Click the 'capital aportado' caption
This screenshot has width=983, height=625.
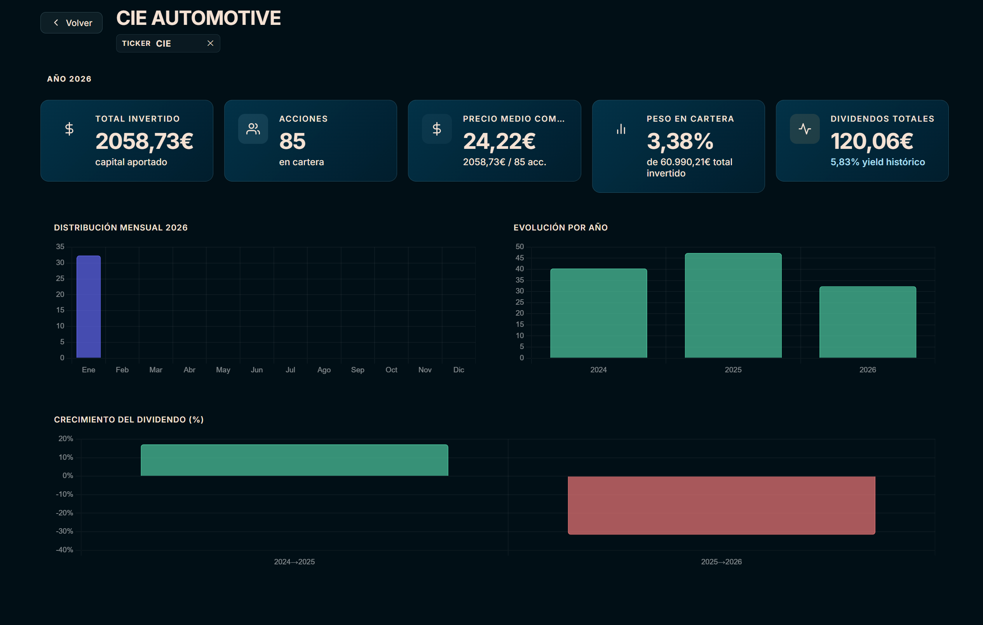click(x=131, y=162)
